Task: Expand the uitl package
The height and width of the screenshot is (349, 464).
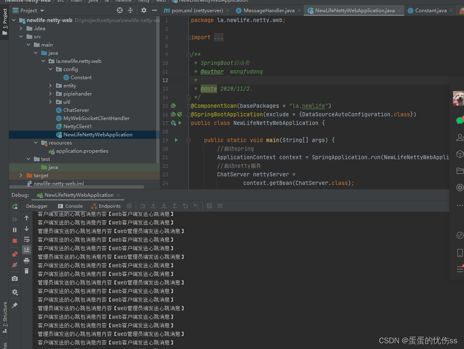Action: point(51,102)
